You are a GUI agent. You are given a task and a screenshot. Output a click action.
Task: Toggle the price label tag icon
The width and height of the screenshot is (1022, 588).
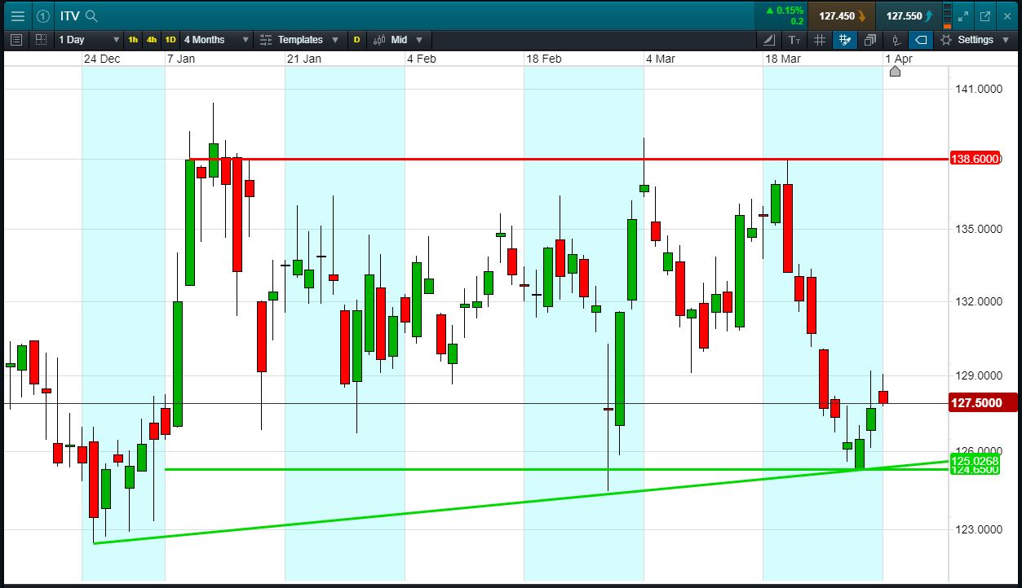pos(921,39)
